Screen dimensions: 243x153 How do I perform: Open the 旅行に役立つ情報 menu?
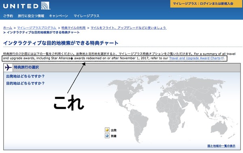coord(31,16)
